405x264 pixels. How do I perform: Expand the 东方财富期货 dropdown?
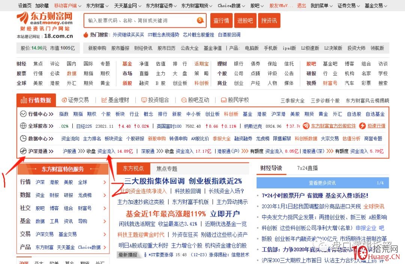click(211, 6)
